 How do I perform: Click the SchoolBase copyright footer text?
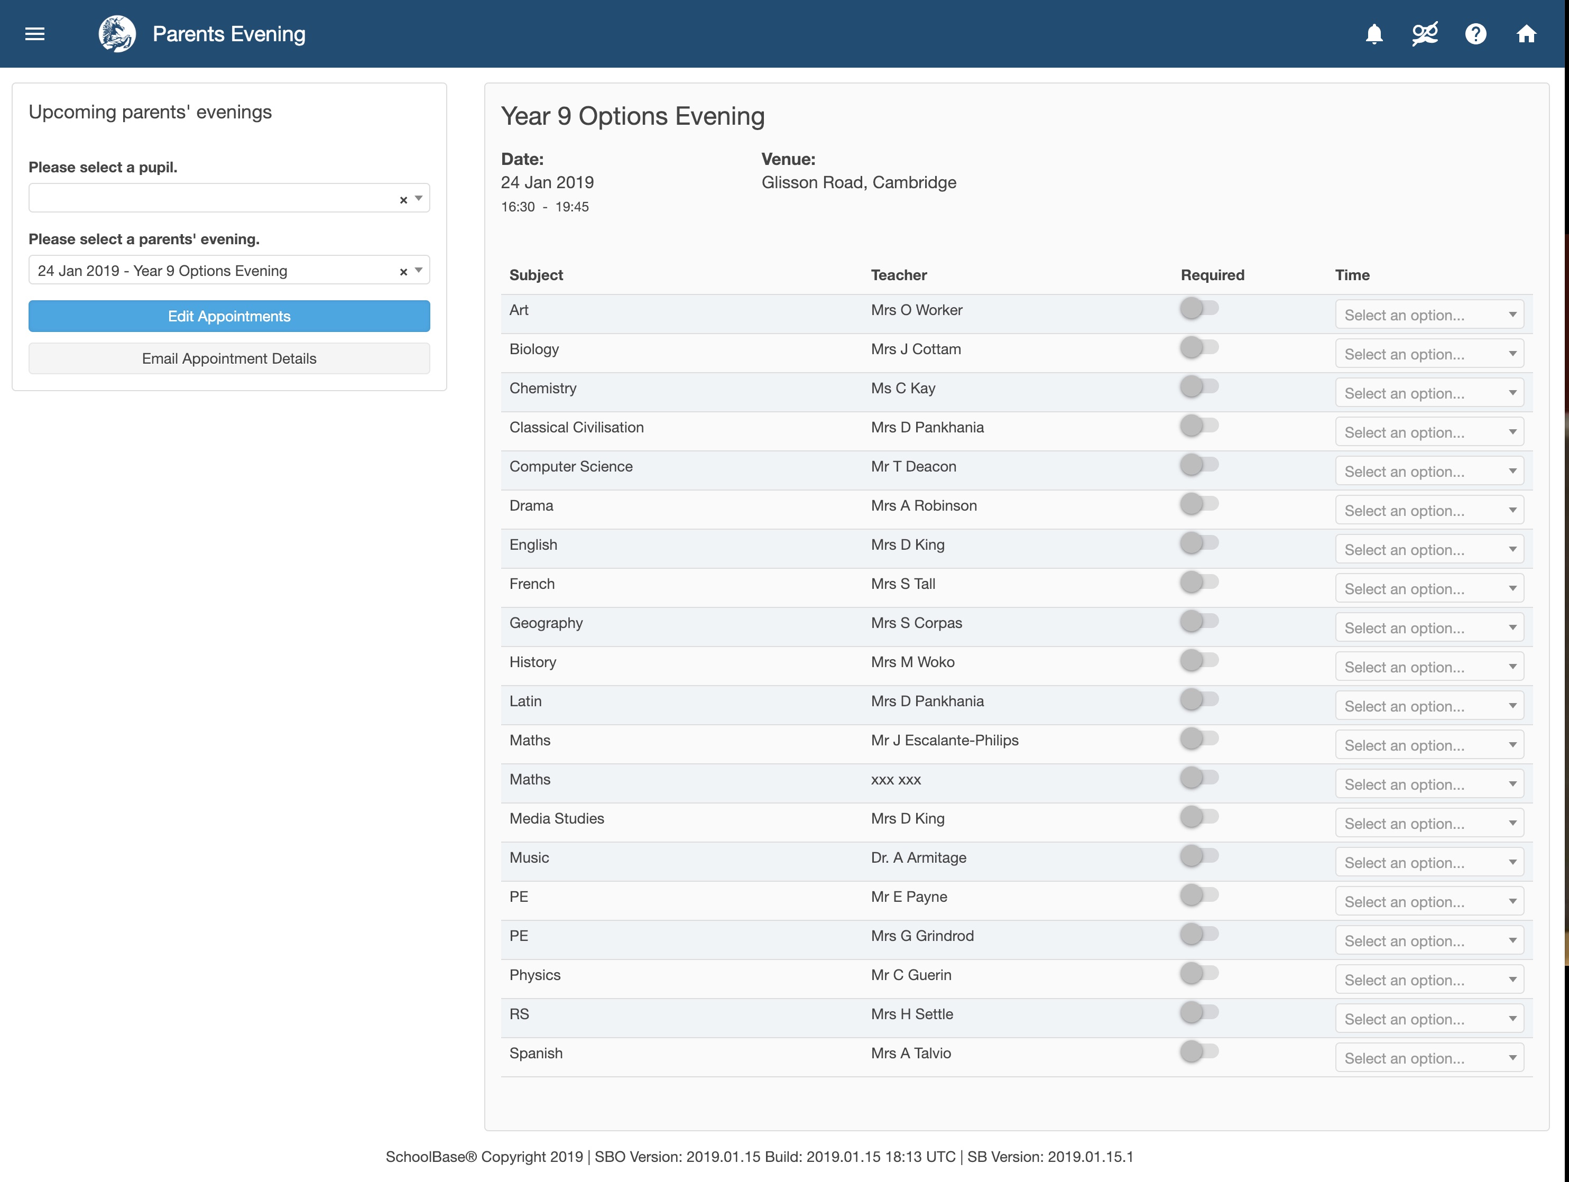tap(760, 1157)
